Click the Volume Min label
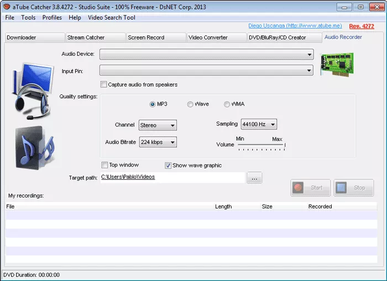This screenshot has width=387, height=281. pyautogui.click(x=240, y=139)
